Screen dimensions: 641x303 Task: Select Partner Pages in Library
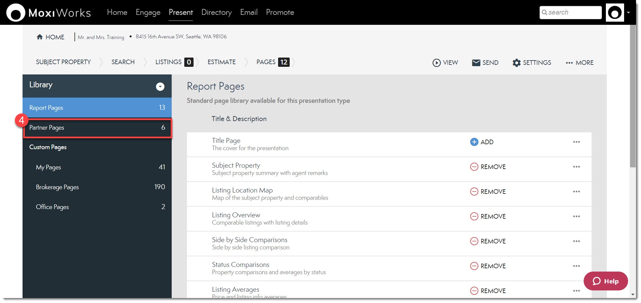[97, 128]
